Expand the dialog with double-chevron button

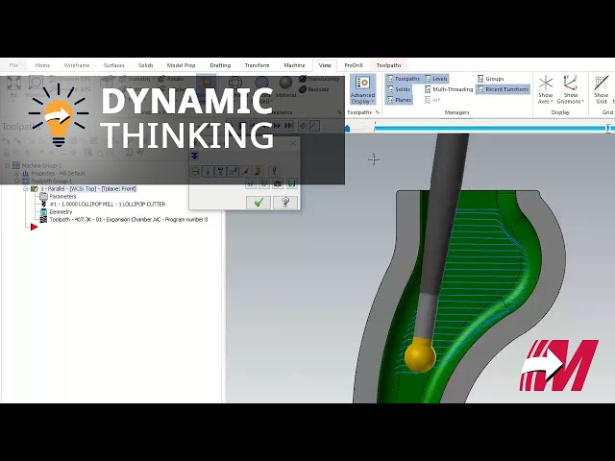pyautogui.click(x=194, y=156)
